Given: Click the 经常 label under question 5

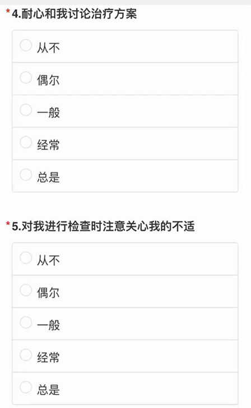Looking at the screenshot, I should pos(48,357).
